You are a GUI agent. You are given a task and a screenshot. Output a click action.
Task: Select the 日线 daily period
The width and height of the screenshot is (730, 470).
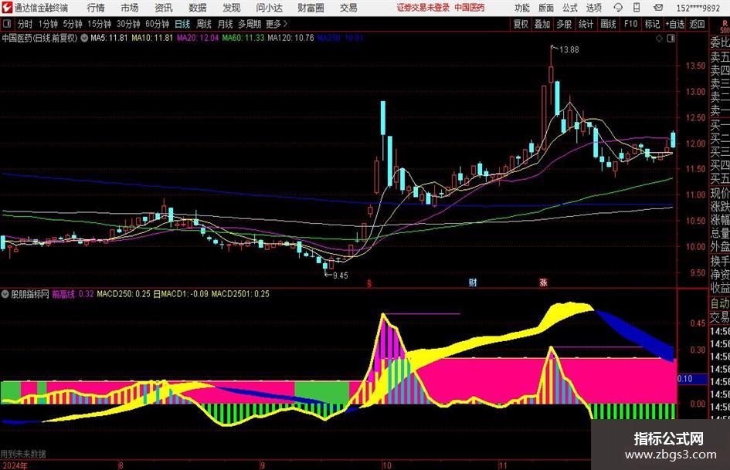[182, 24]
